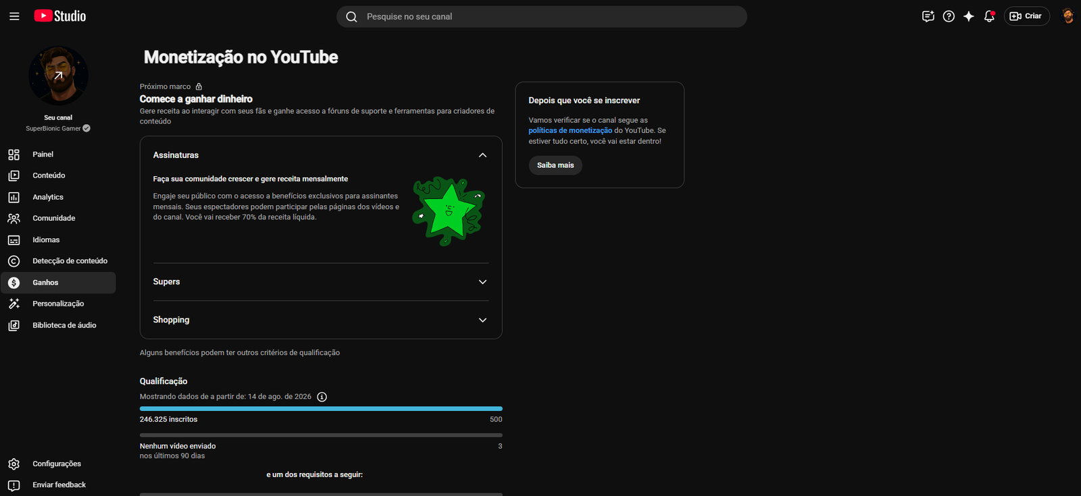Image resolution: width=1081 pixels, height=496 pixels.
Task: Click the "Comece a ganhar dinheiro" heading
Action: pyautogui.click(x=196, y=99)
